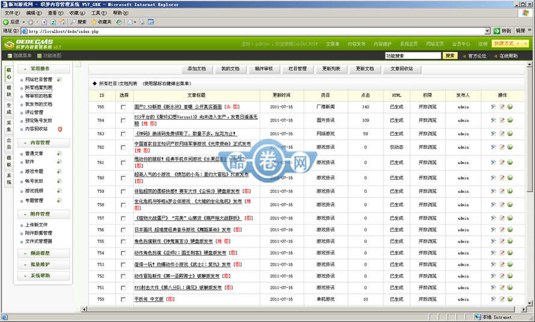
Task: Click the add icon beside 游戏专题
Action: [x=60, y=171]
